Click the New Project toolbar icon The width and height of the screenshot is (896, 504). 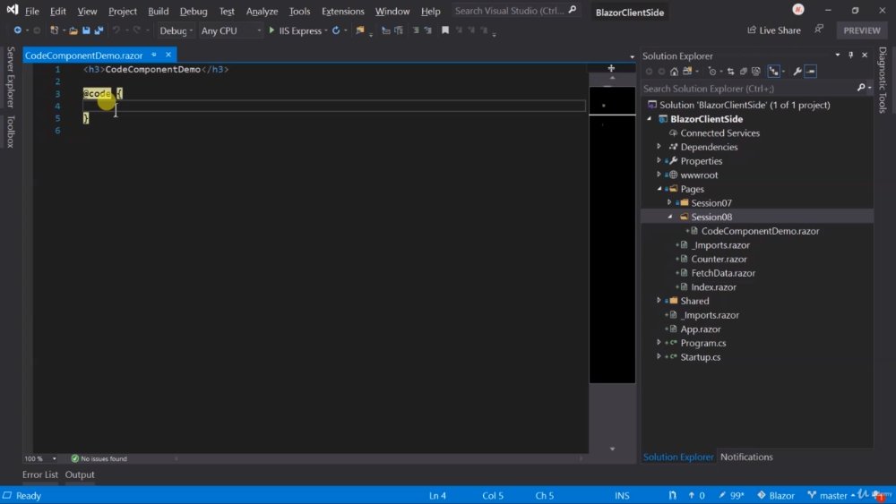55,30
